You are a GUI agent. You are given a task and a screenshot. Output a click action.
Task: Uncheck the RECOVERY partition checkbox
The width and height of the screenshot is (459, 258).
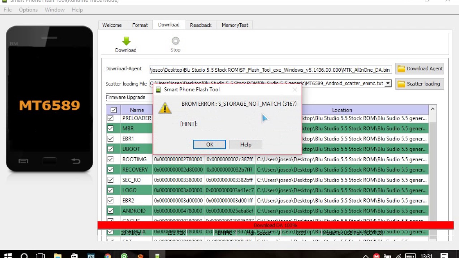tap(110, 169)
